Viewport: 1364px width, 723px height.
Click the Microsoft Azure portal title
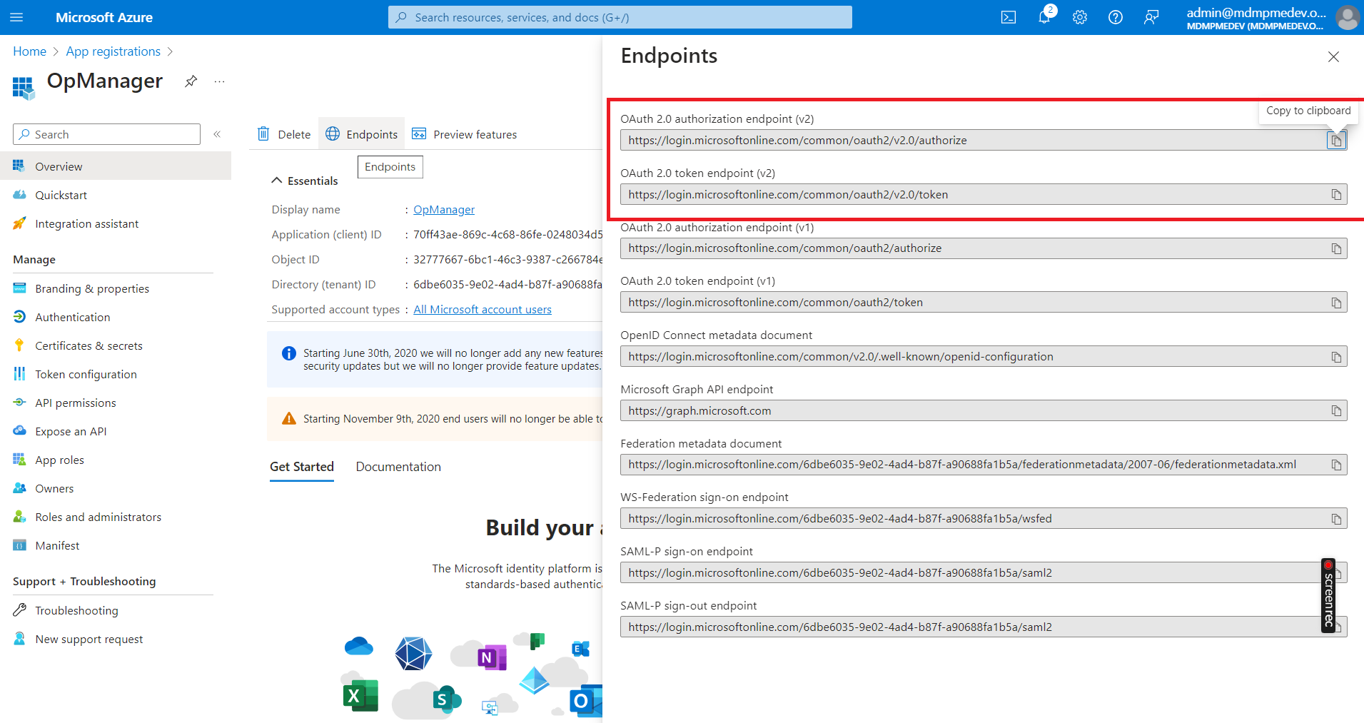coord(104,17)
